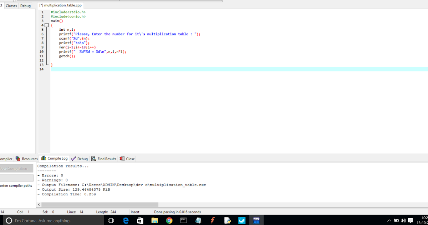The height and width of the screenshot is (225, 428).
Task: Toggle the Shorten compiler paths option
Action: click(x=16, y=186)
